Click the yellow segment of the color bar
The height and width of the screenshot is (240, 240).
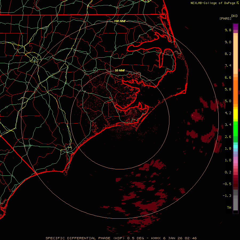pyautogui.click(x=235, y=114)
